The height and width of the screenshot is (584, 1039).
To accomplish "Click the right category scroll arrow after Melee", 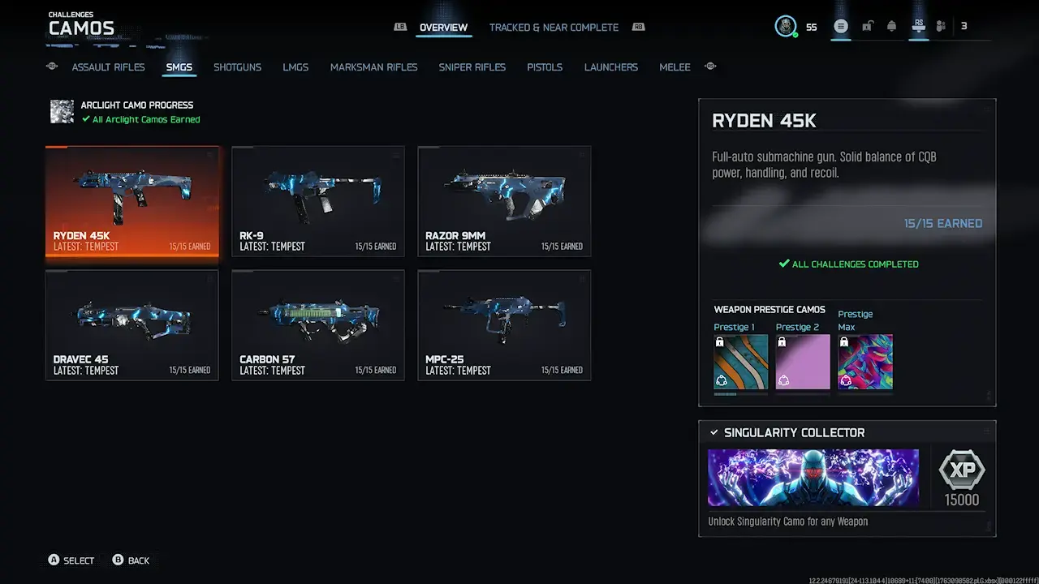I will [711, 67].
